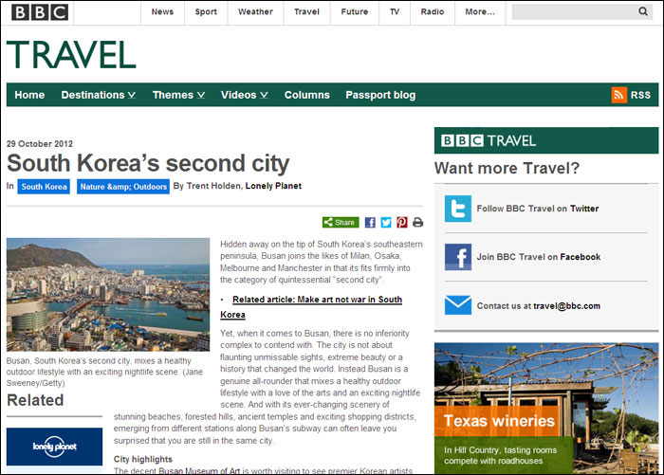Share article via green Share button
The width and height of the screenshot is (664, 475).
click(341, 222)
